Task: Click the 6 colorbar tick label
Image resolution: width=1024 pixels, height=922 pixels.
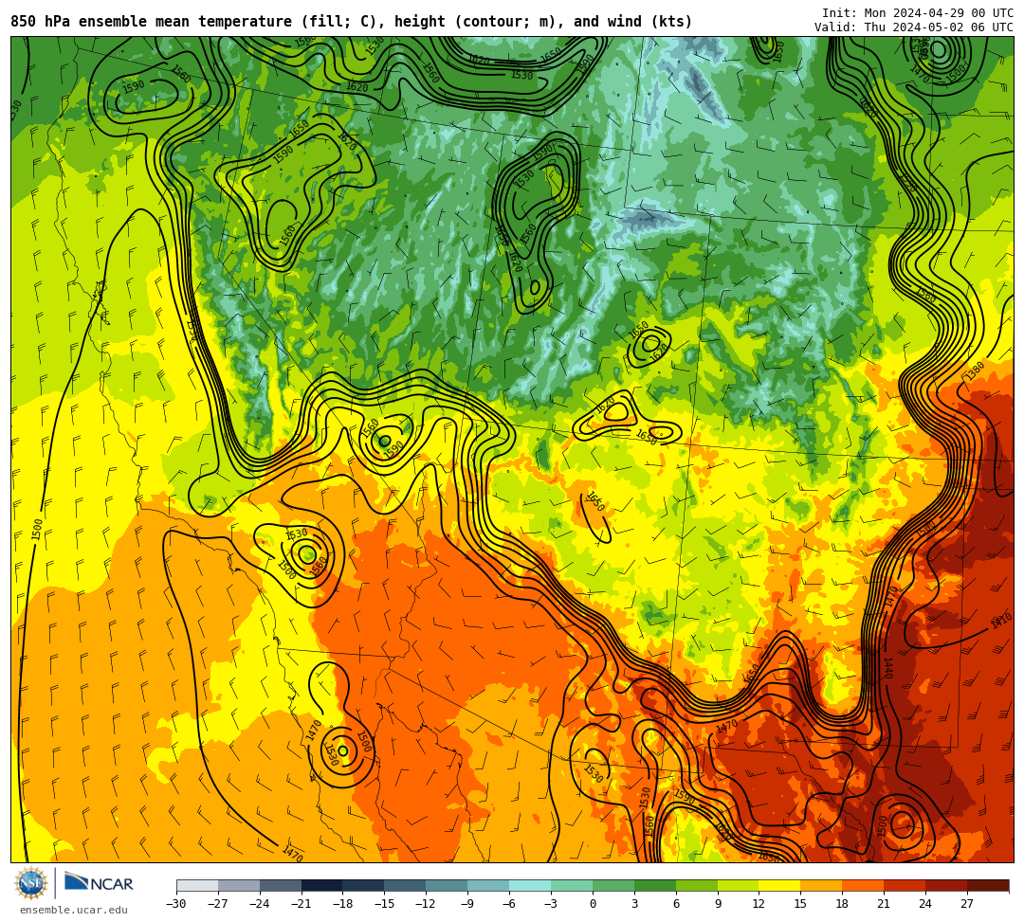Action: [x=676, y=904]
